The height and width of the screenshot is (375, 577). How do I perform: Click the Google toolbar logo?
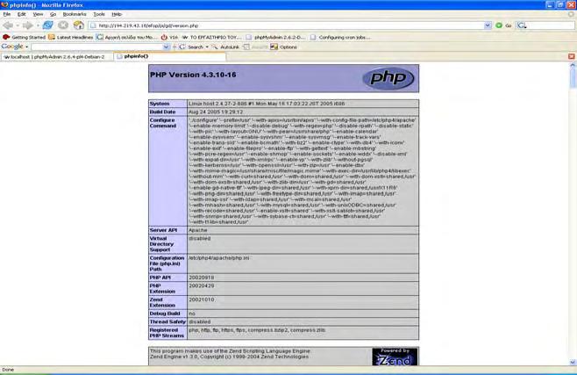click(x=12, y=47)
